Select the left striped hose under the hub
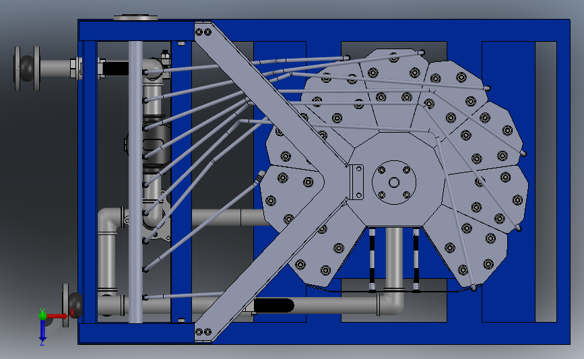The height and width of the screenshot is (359, 584). pos(372,259)
